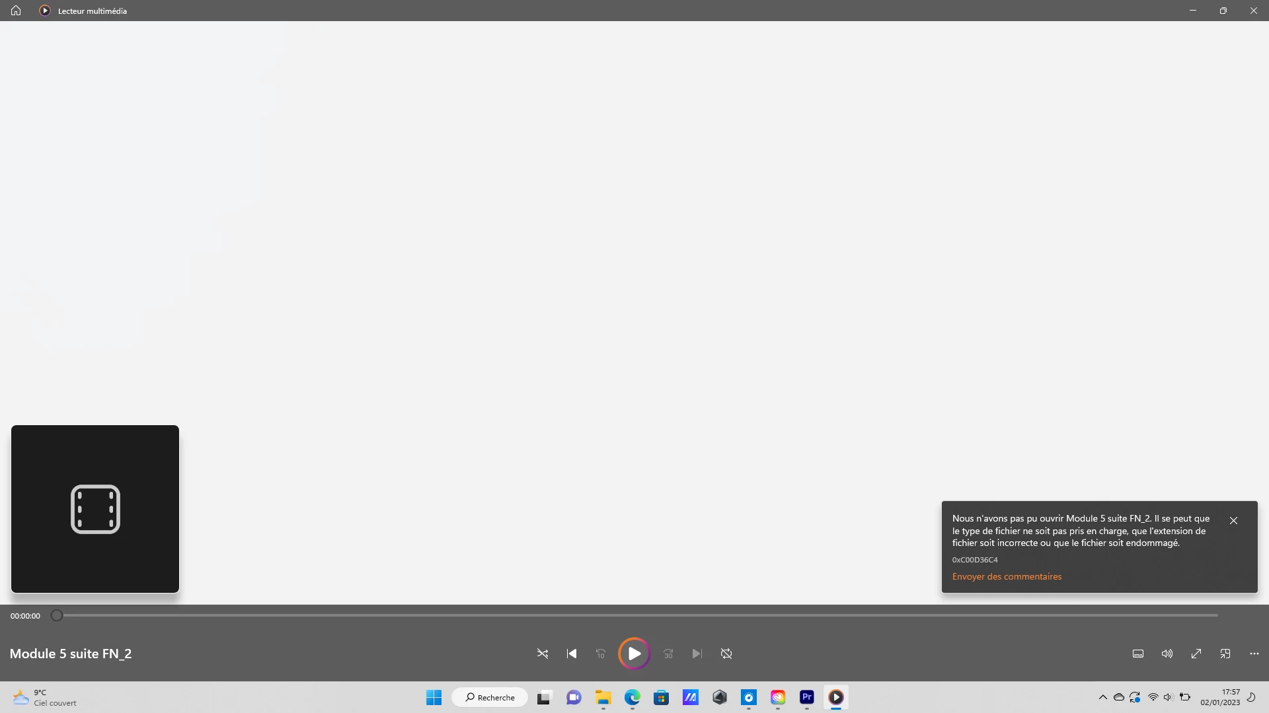Toggle shuffle playback mode
Viewport: 1269px width, 713px height.
tap(543, 654)
